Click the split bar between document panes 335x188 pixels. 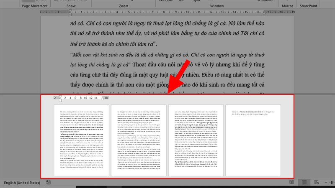coord(167,93)
